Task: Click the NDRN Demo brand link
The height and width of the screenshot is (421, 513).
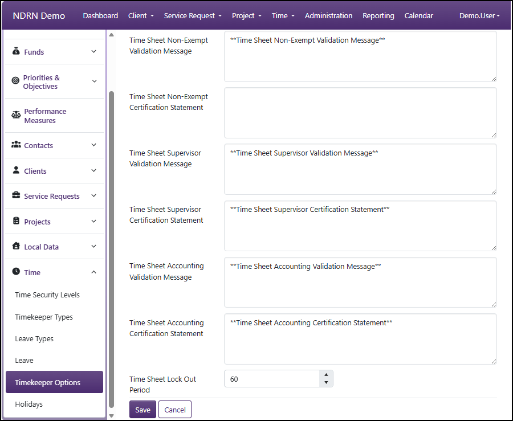Action: point(39,16)
